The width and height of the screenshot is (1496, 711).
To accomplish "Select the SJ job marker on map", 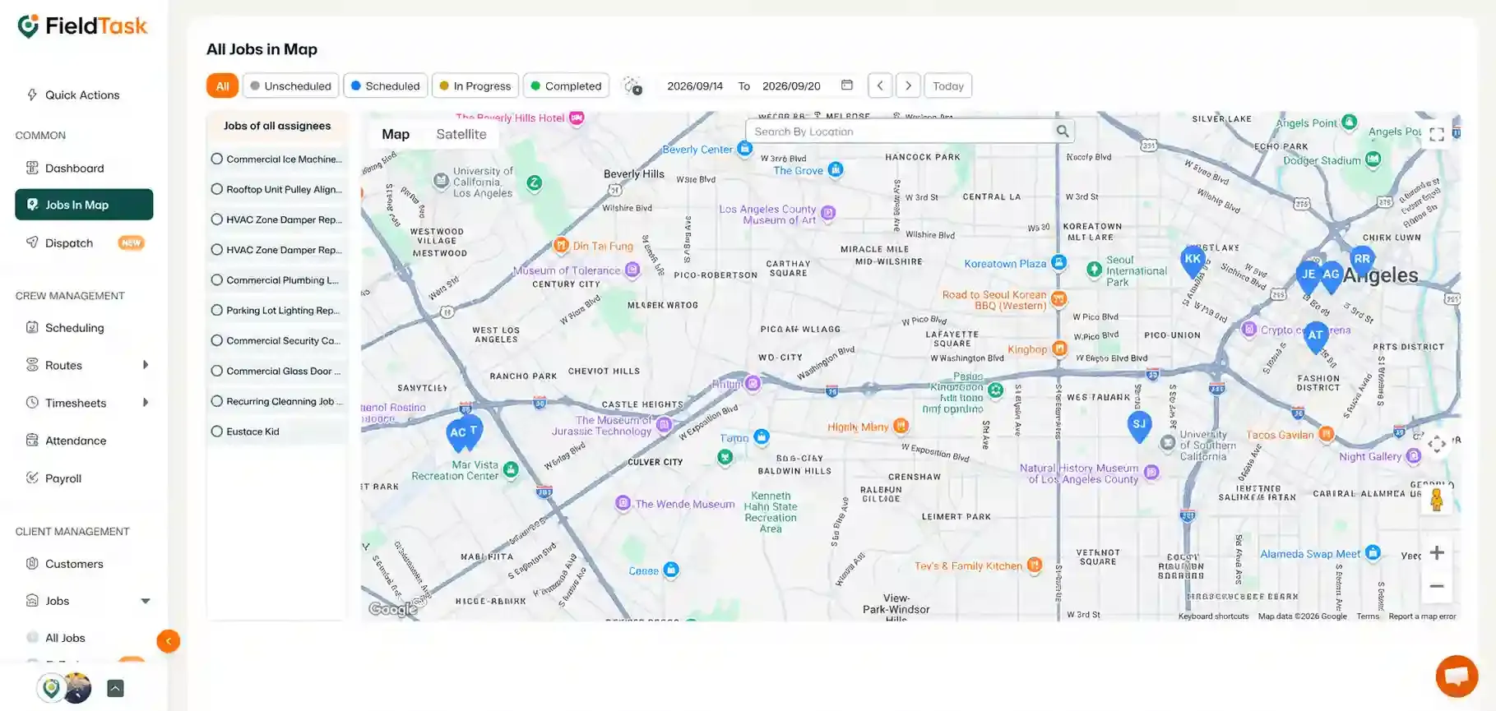I will [x=1139, y=426].
